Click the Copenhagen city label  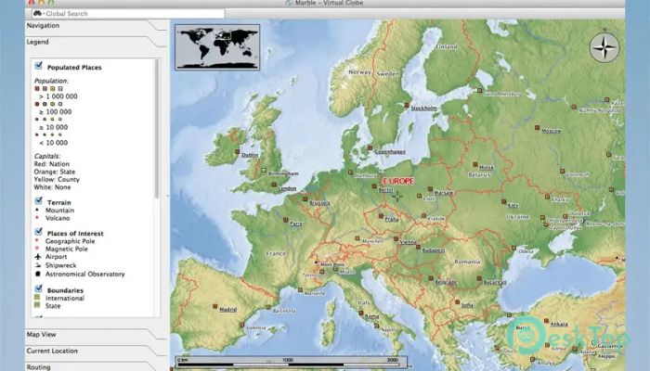click(390, 152)
